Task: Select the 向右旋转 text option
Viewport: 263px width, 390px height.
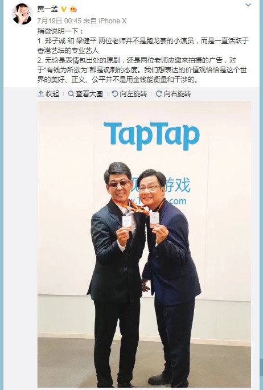Action: pos(177,94)
